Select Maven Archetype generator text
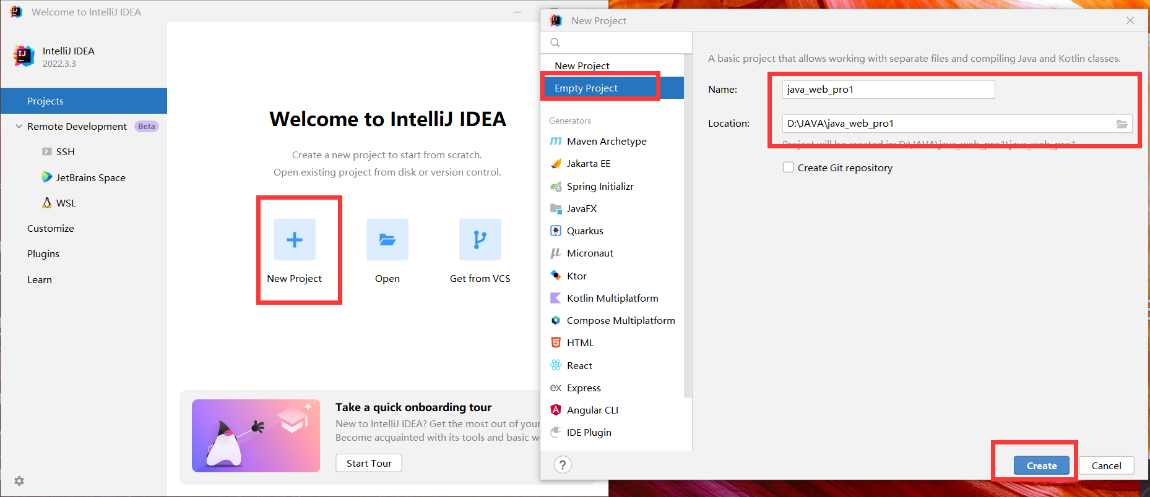This screenshot has height=497, width=1150. click(x=607, y=141)
